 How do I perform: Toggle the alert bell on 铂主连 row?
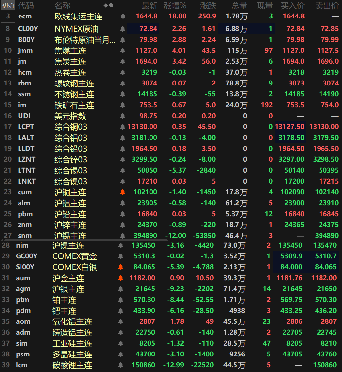(x=121, y=300)
